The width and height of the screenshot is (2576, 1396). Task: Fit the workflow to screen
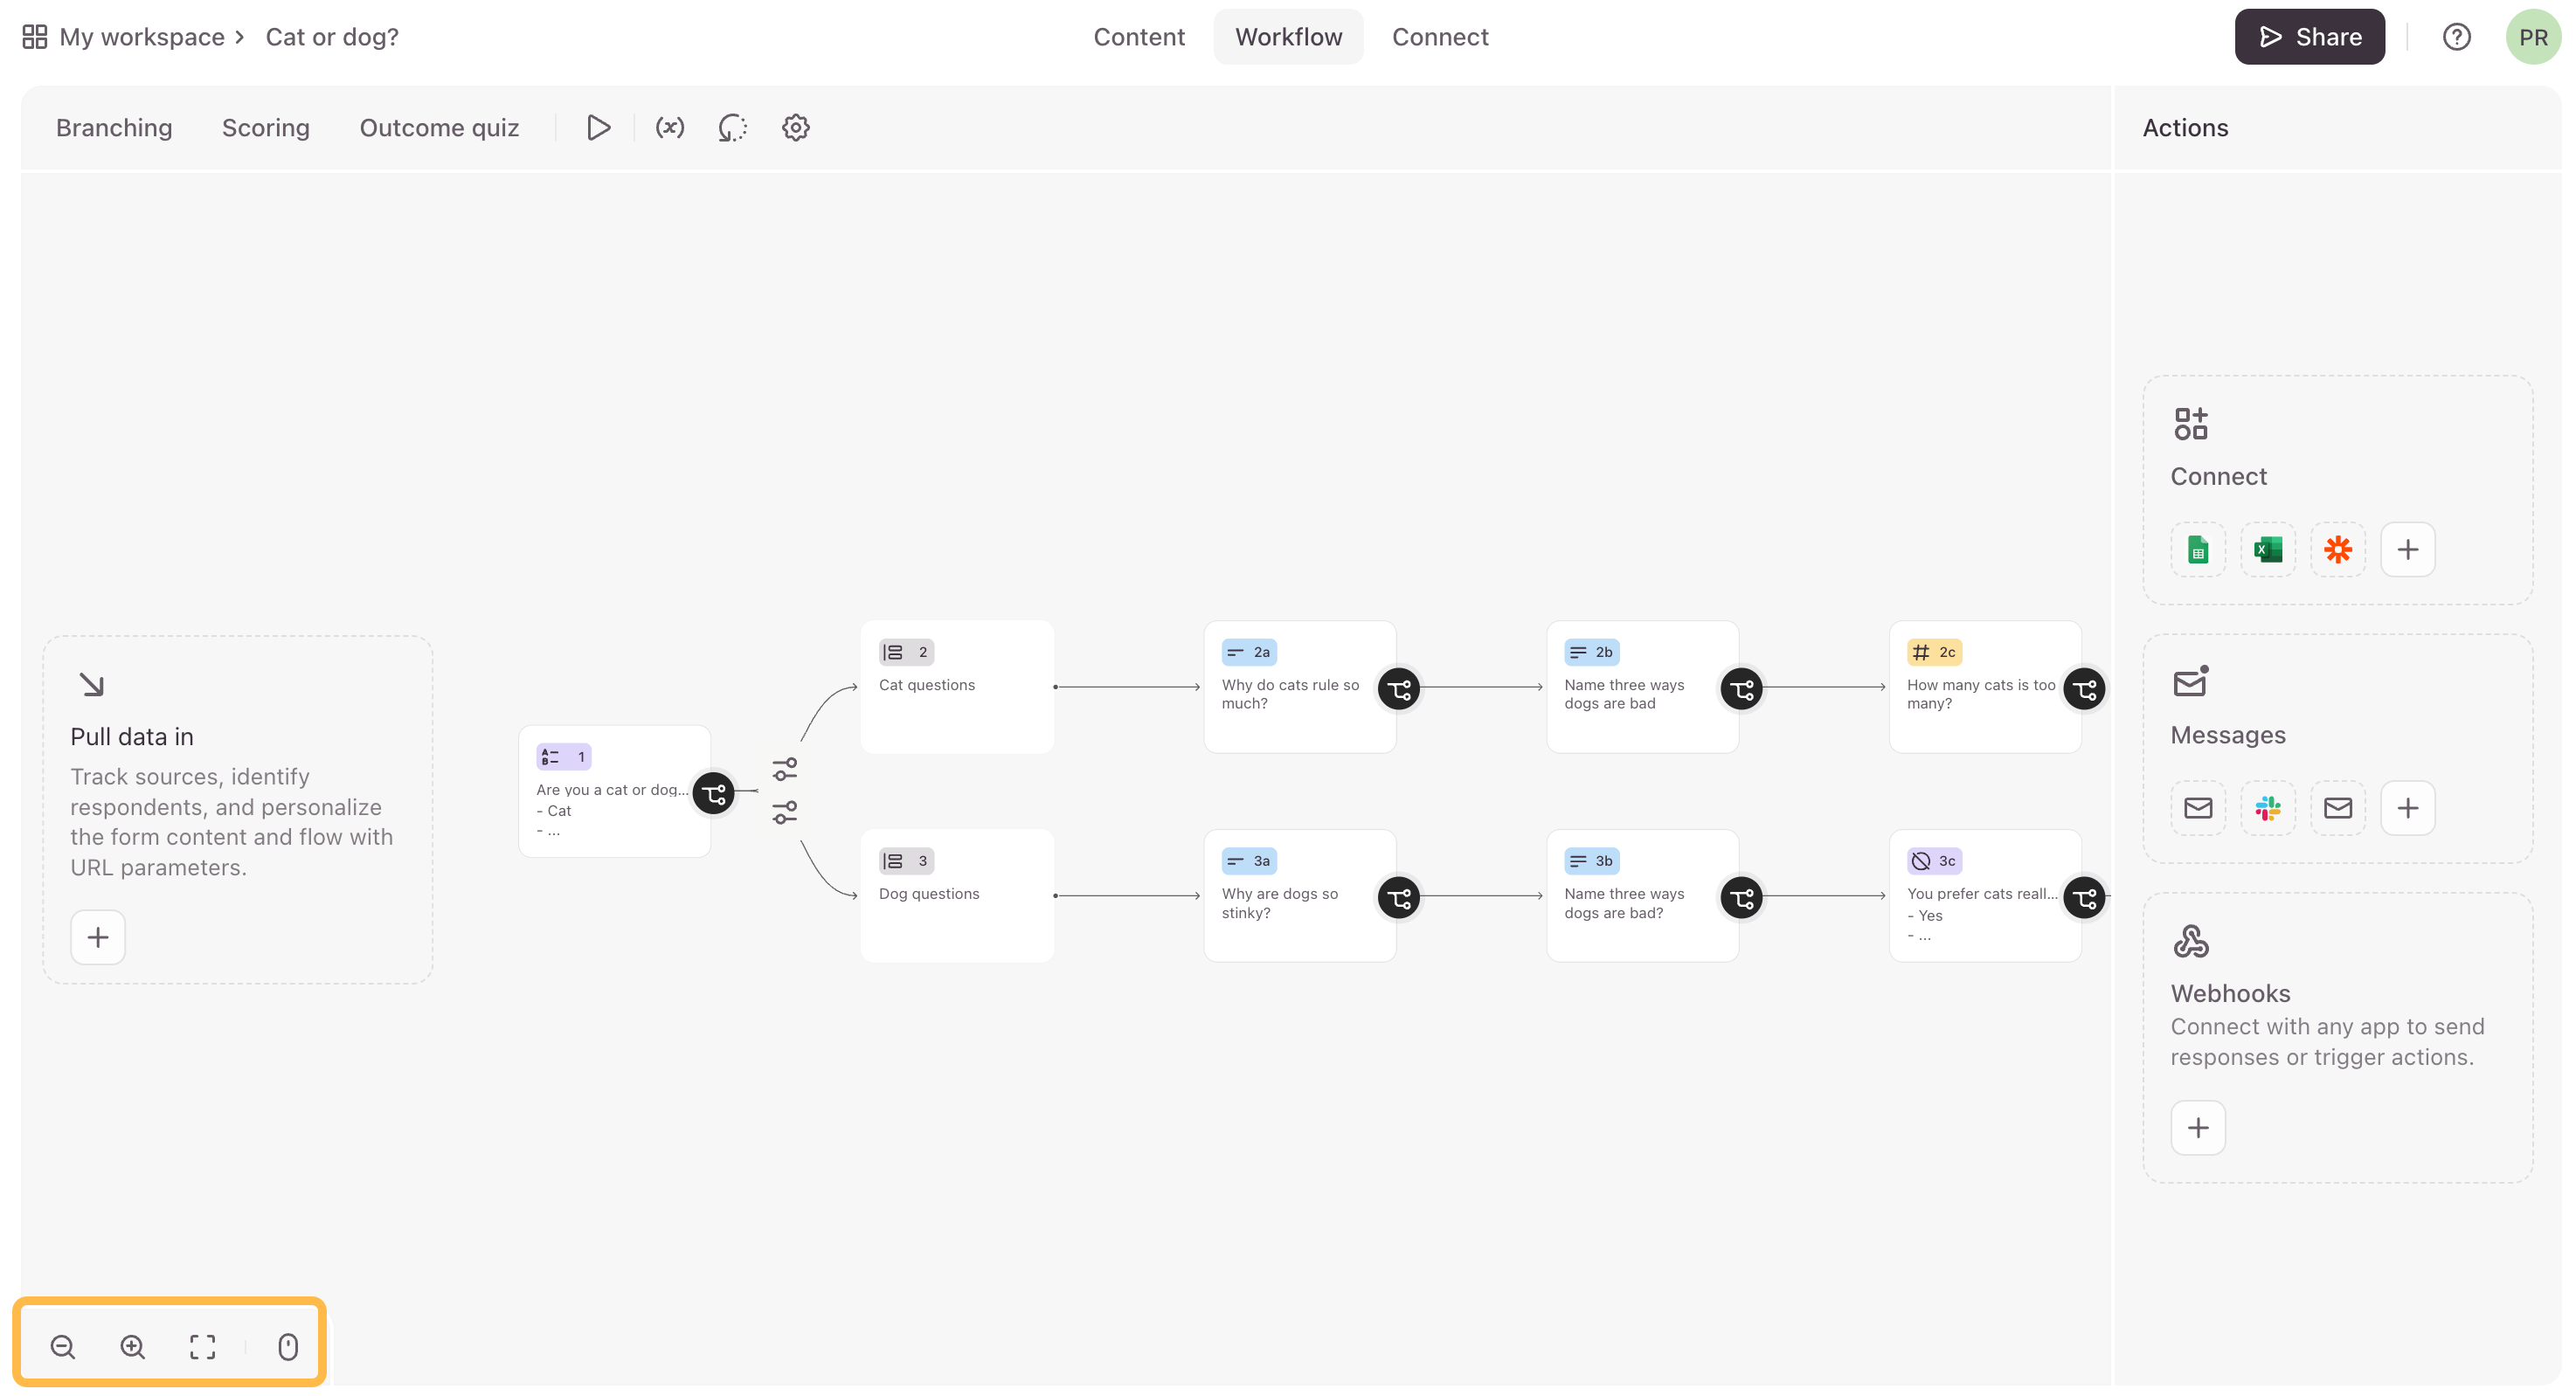203,1347
